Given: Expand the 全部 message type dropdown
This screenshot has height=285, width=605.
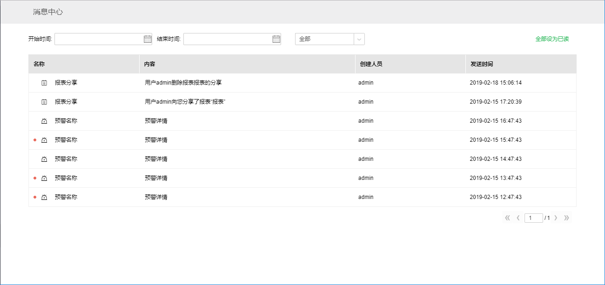Looking at the screenshot, I should pyautogui.click(x=359, y=39).
